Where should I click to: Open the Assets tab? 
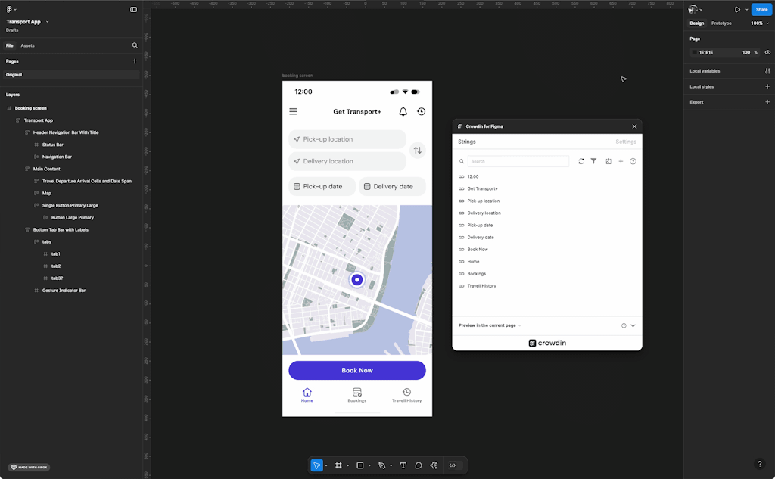coord(27,45)
